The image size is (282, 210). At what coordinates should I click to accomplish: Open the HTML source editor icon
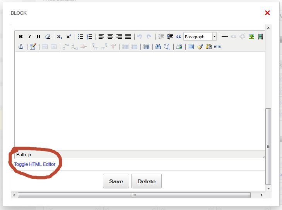tap(218, 47)
